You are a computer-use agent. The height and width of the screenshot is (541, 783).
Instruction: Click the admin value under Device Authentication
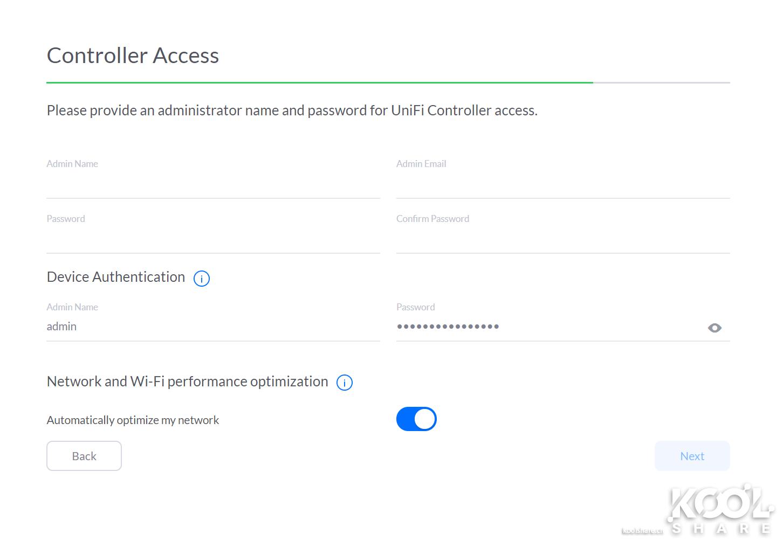61,327
